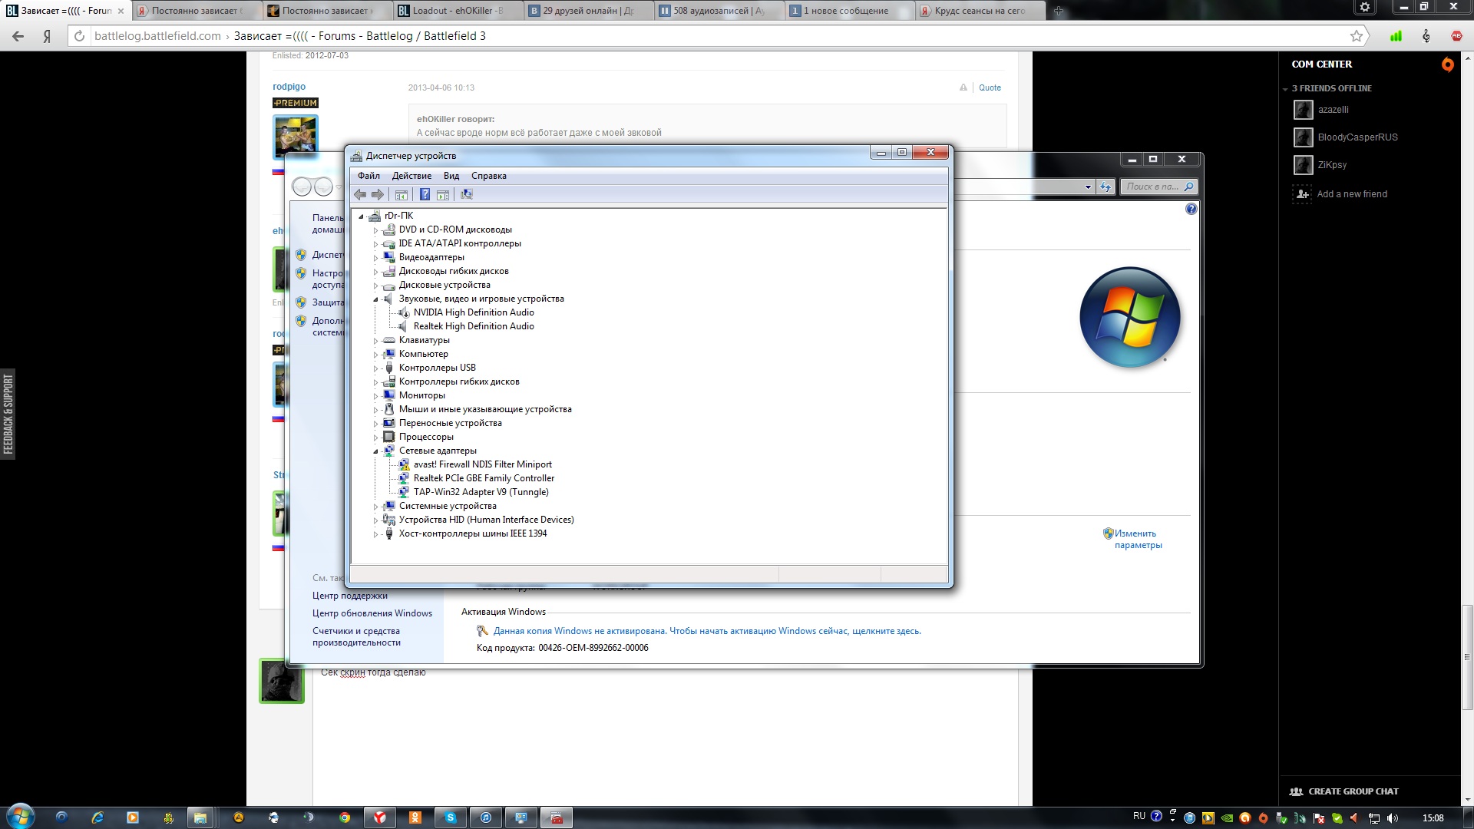The width and height of the screenshot is (1474, 829).
Task: Click the refresh icon beside System window address bar
Action: click(x=1105, y=187)
